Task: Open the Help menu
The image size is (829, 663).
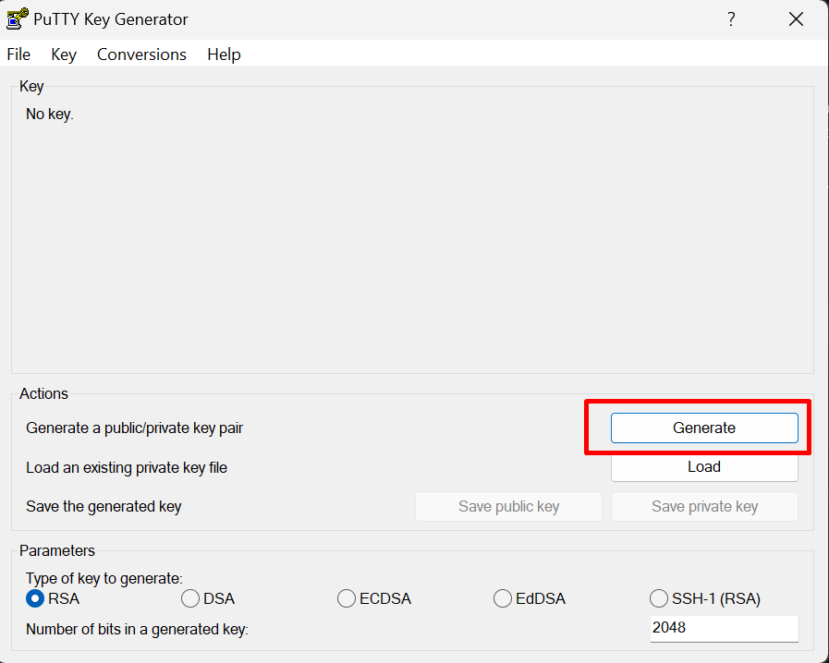Action: pyautogui.click(x=225, y=54)
